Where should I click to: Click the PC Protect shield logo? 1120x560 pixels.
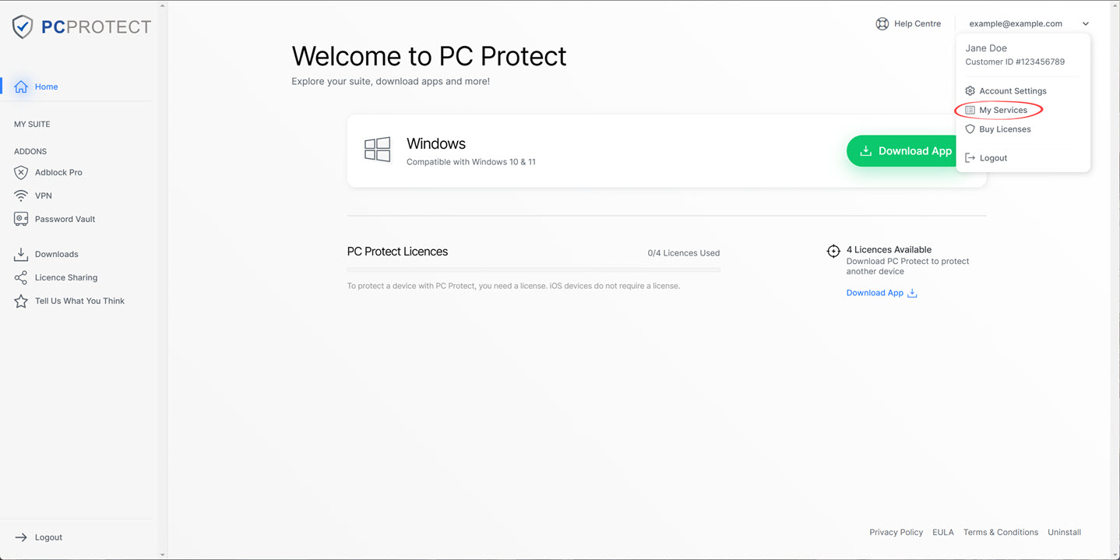tap(23, 26)
